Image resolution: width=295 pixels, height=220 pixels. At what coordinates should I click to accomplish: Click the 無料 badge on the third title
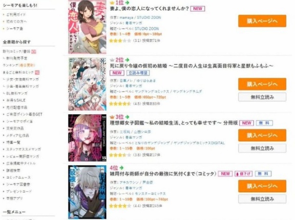(264, 123)
